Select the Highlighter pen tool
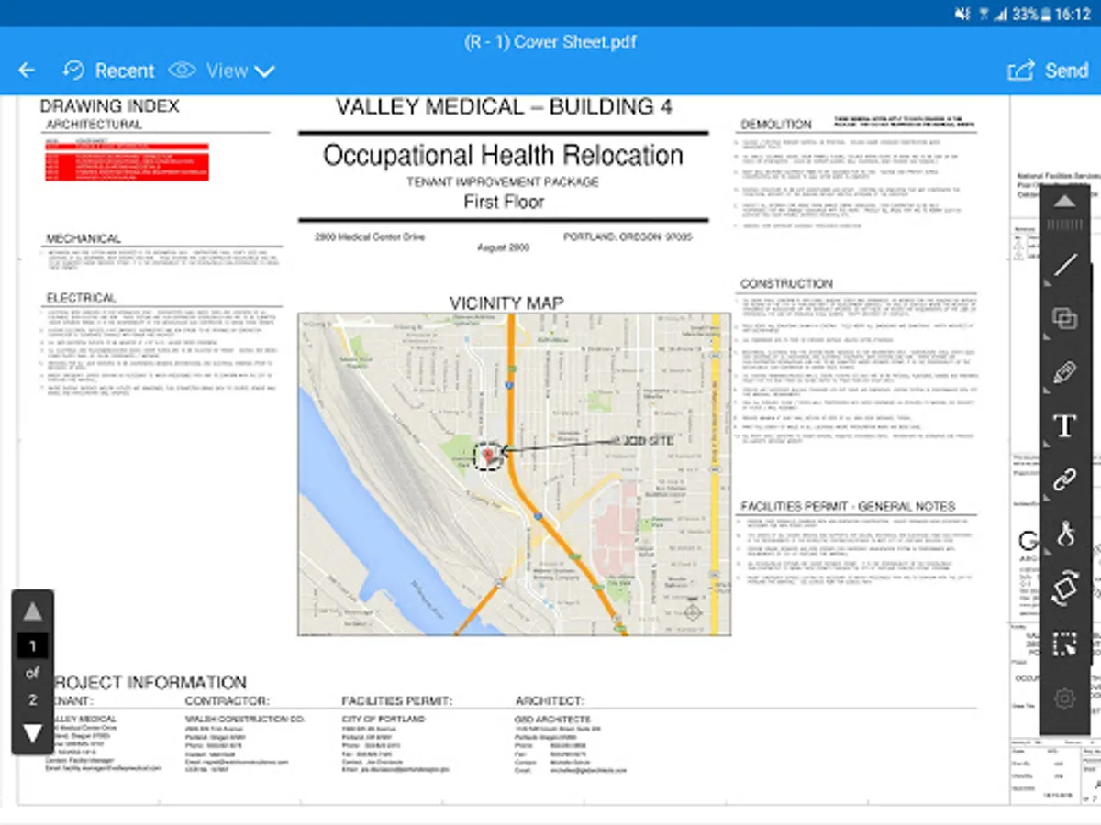Image resolution: width=1101 pixels, height=825 pixels. pos(1064,372)
